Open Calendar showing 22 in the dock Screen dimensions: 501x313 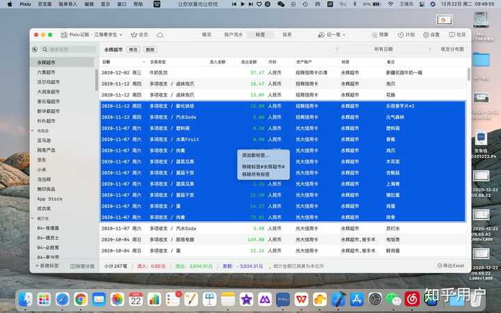[136, 299]
